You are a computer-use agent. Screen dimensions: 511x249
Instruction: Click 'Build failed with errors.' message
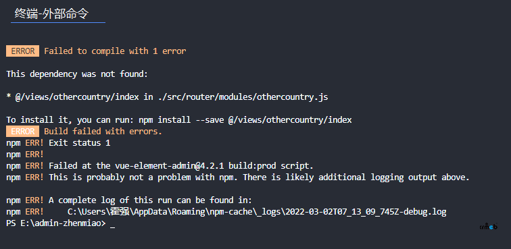click(103, 132)
